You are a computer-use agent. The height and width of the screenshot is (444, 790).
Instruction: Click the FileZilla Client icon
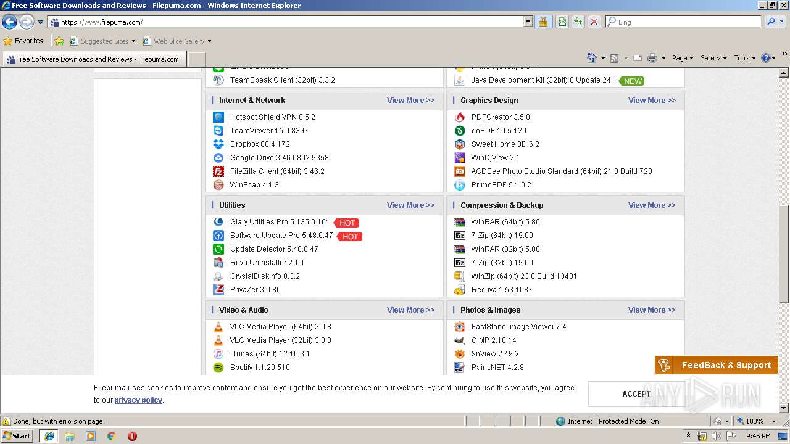pos(218,171)
